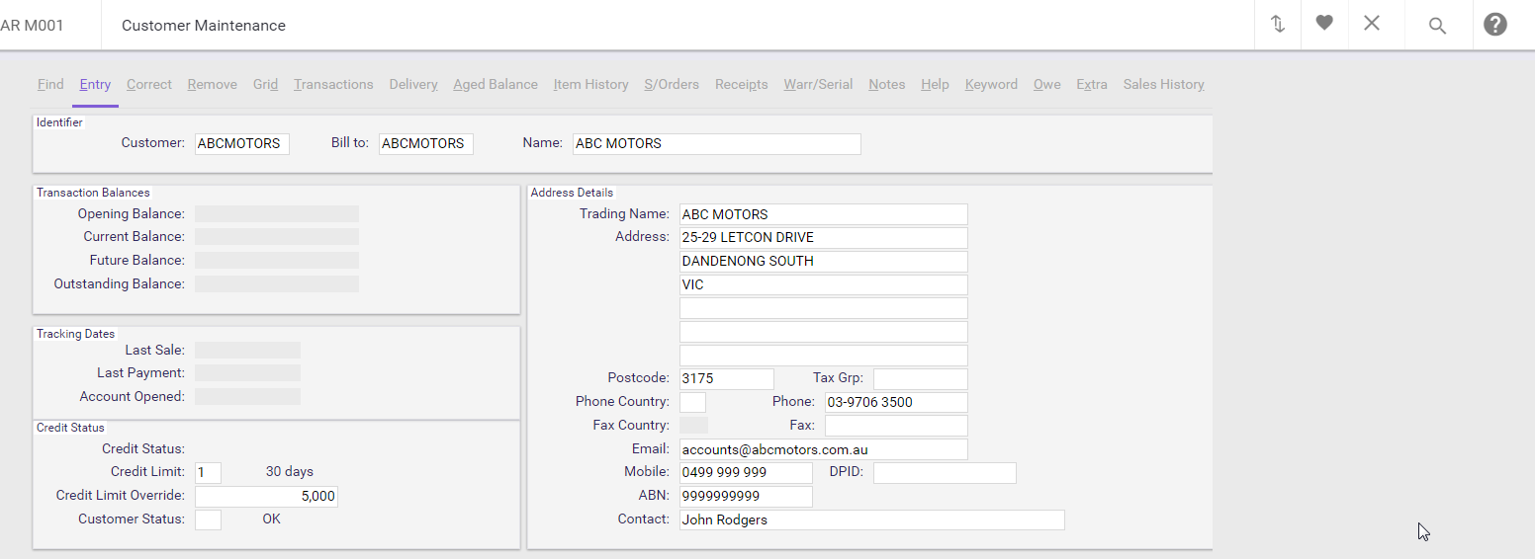View the Aged Balance tab
This screenshot has width=1535, height=559.
click(x=496, y=84)
